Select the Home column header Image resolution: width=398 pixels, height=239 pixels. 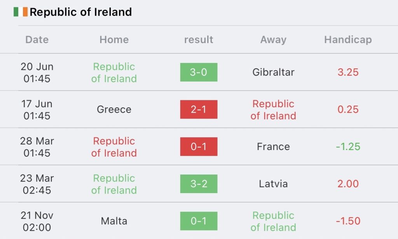point(114,40)
